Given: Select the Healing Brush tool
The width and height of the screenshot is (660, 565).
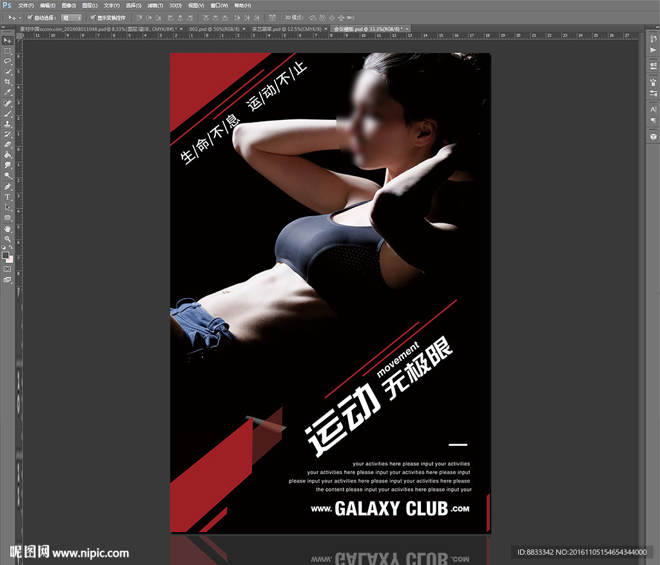Looking at the screenshot, I should pyautogui.click(x=8, y=103).
